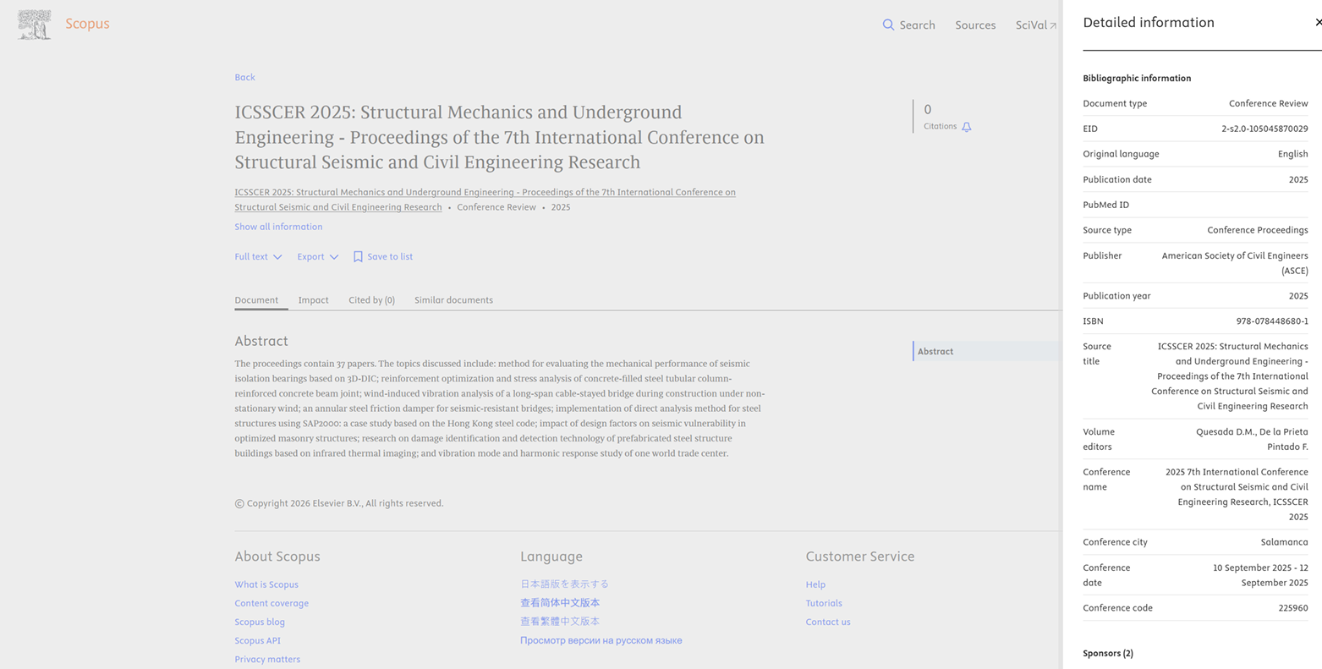The height and width of the screenshot is (669, 1322).
Task: Open What is Scopus link
Action: 266,584
